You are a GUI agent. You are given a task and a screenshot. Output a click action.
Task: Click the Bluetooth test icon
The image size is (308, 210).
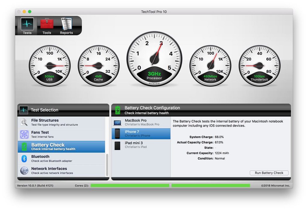24,159
